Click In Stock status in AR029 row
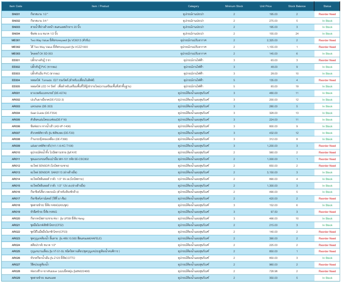This screenshot has width=341, height=285. pos(327,278)
